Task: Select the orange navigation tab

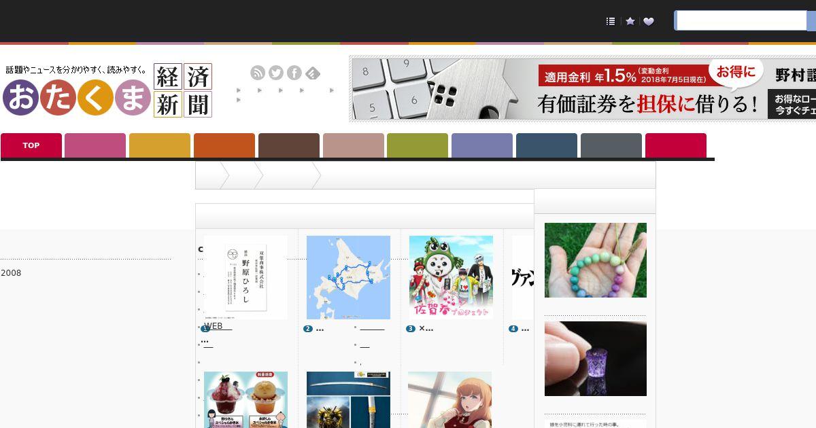Action: click(224, 145)
